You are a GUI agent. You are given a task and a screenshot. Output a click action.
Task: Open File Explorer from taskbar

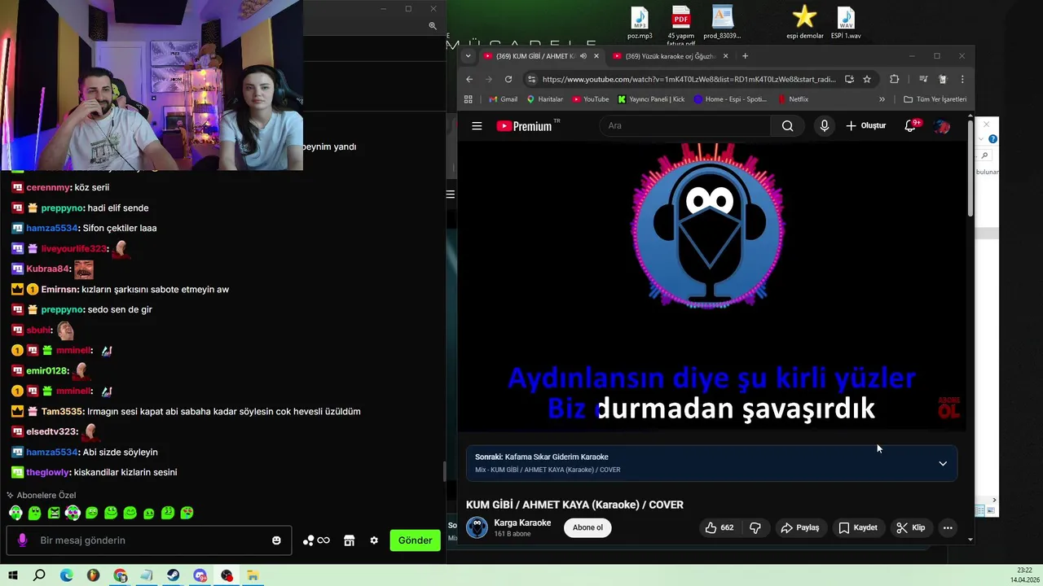click(253, 575)
